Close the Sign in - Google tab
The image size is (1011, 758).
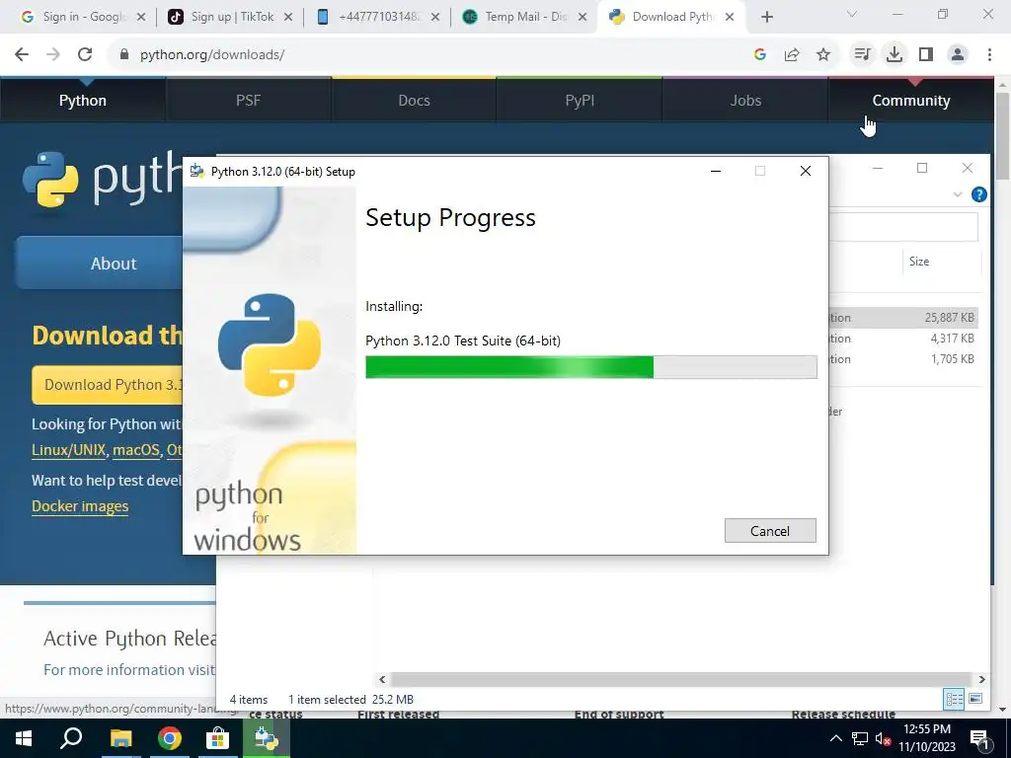click(x=141, y=18)
